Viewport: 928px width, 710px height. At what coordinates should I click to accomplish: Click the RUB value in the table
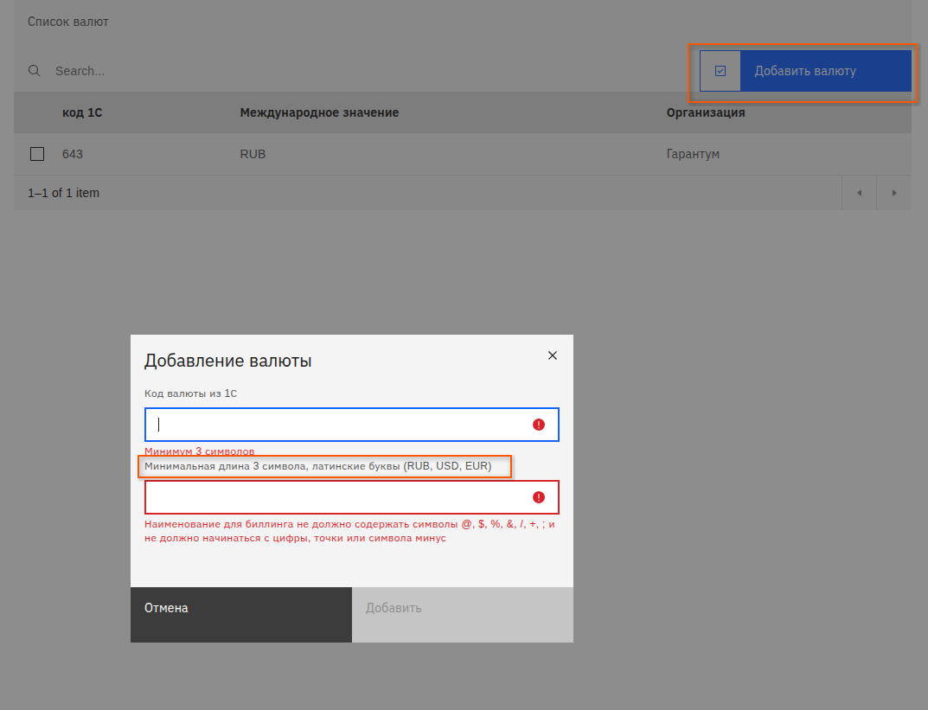pyautogui.click(x=253, y=154)
